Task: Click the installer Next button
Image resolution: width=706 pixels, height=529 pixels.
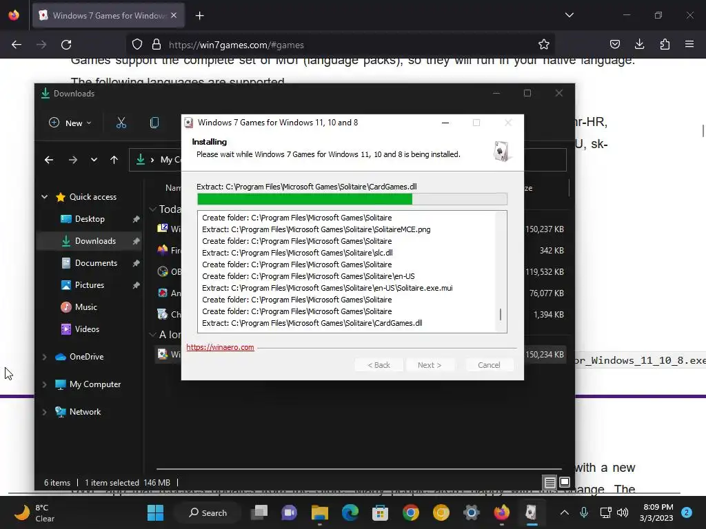Action: click(x=430, y=365)
